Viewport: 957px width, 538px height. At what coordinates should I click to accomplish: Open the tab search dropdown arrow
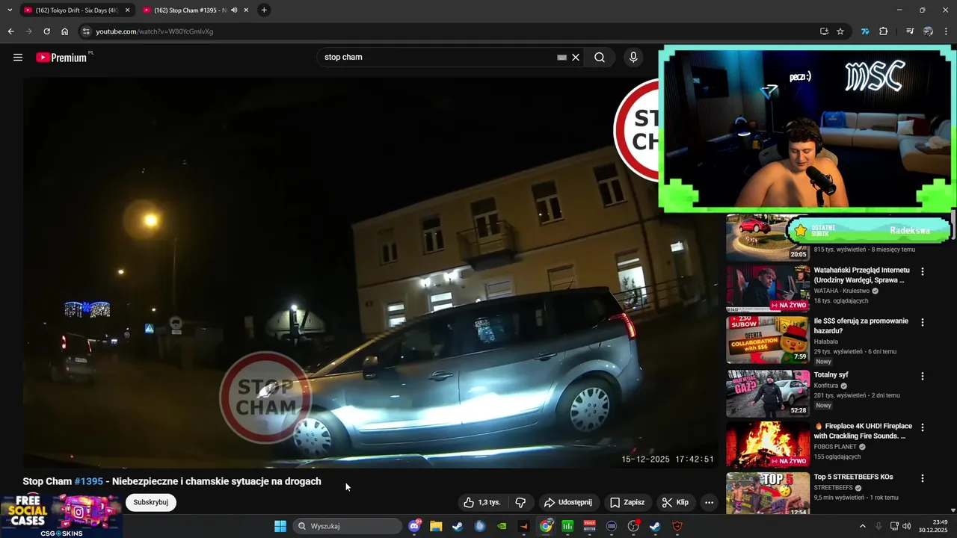pyautogui.click(x=10, y=10)
